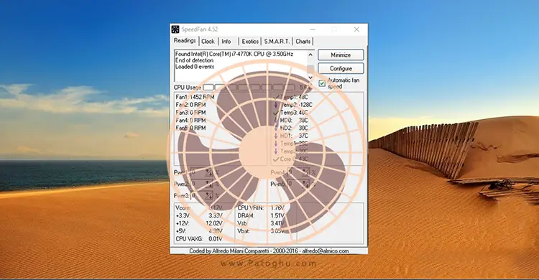Image resolution: width=539 pixels, height=280 pixels.
Task: Focus the Pwm5 percentage field
Action: tap(295, 184)
